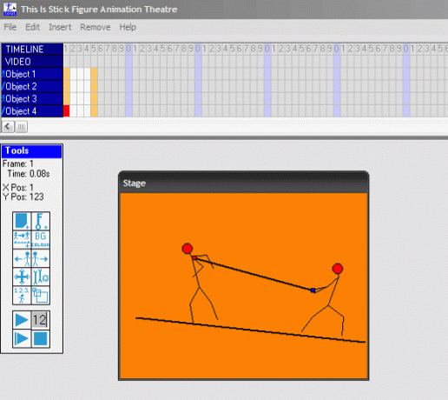Click the red keyframe cell of Object 4
The width and height of the screenshot is (448, 400).
[67, 111]
